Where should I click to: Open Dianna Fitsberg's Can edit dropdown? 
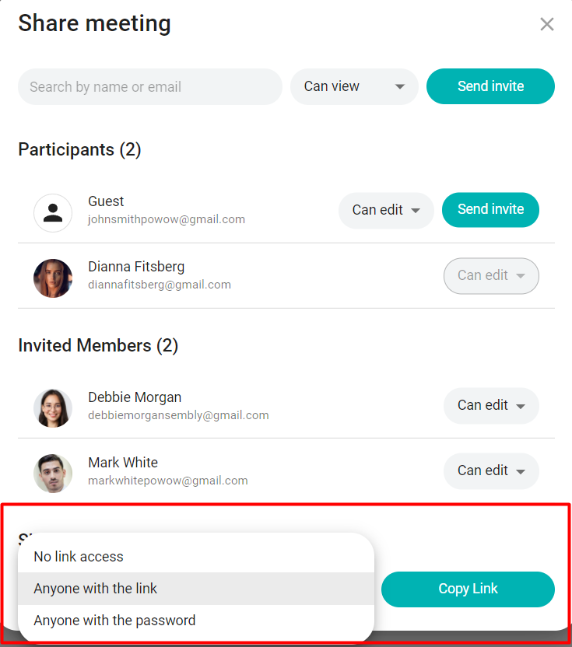[x=491, y=275]
